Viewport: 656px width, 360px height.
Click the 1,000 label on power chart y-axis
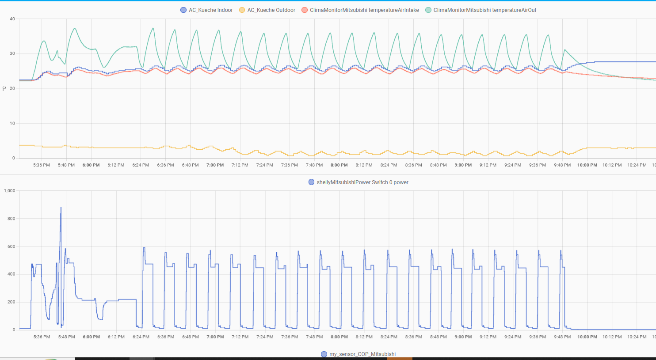tap(10, 191)
